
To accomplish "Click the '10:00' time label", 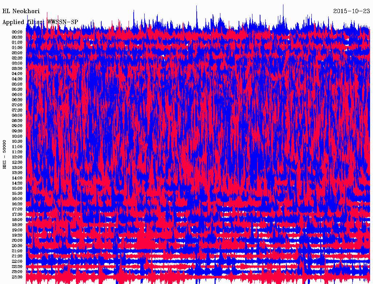I will tap(17, 136).
